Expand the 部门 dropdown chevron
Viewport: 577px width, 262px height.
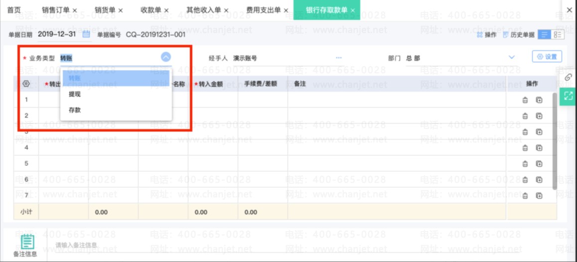[x=512, y=57]
